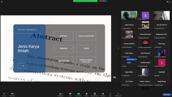Click the BAHASA INDONESIA heading on slide
The image size is (172, 97).
pyautogui.click(x=27, y=30)
